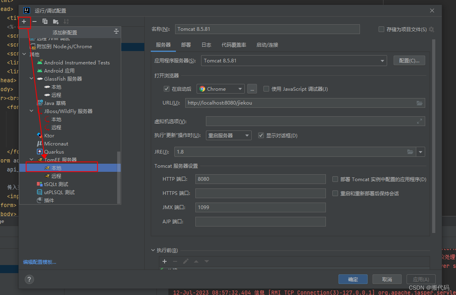Image resolution: width=456 pixels, height=295 pixels.
Task: Click the move into new folder icon
Action: (x=56, y=21)
